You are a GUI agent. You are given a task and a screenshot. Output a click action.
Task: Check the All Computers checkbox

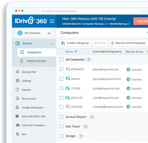coord(61,59)
